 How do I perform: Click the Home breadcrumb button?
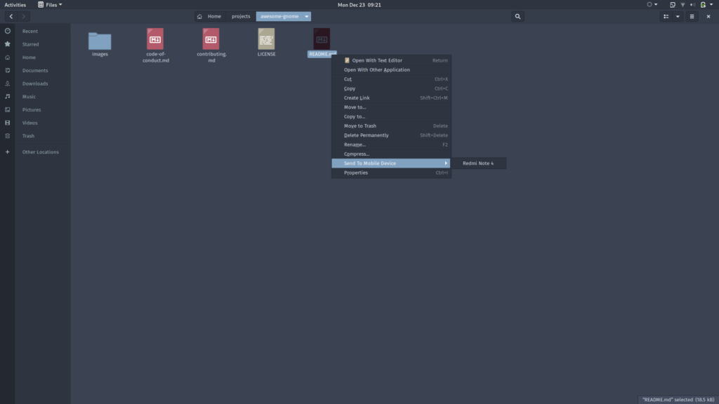pyautogui.click(x=210, y=16)
